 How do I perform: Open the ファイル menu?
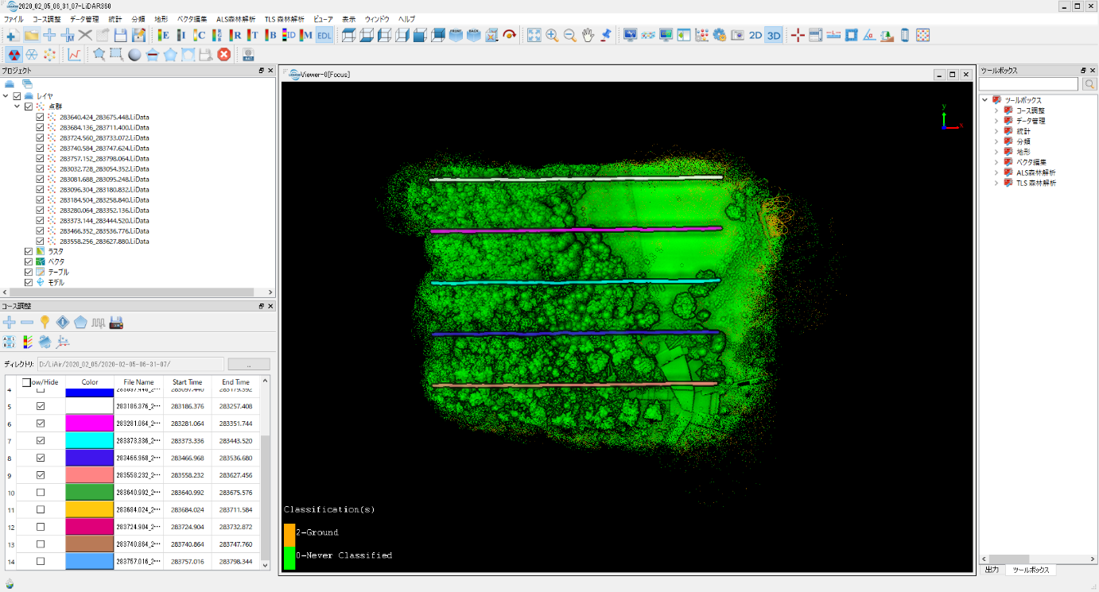pos(14,18)
